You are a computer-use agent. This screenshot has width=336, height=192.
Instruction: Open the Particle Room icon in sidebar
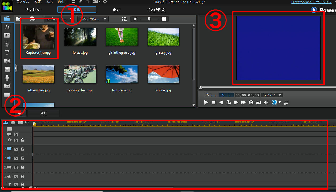[7, 44]
